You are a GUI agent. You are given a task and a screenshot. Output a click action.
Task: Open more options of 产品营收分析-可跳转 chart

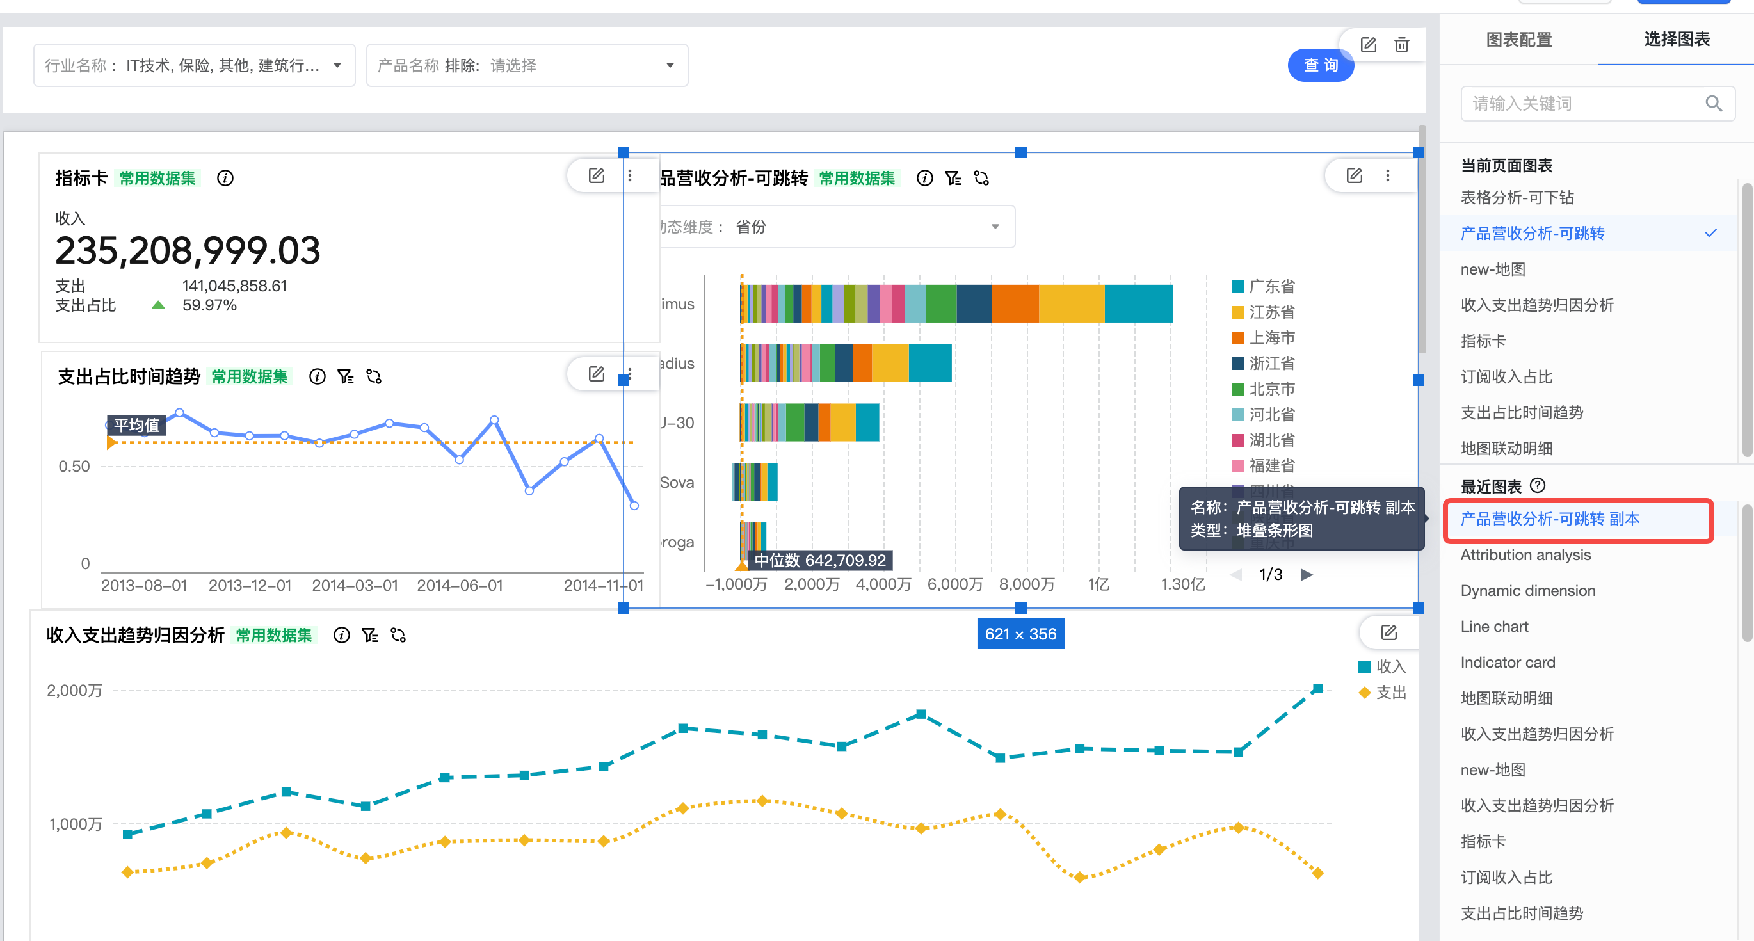click(1388, 175)
